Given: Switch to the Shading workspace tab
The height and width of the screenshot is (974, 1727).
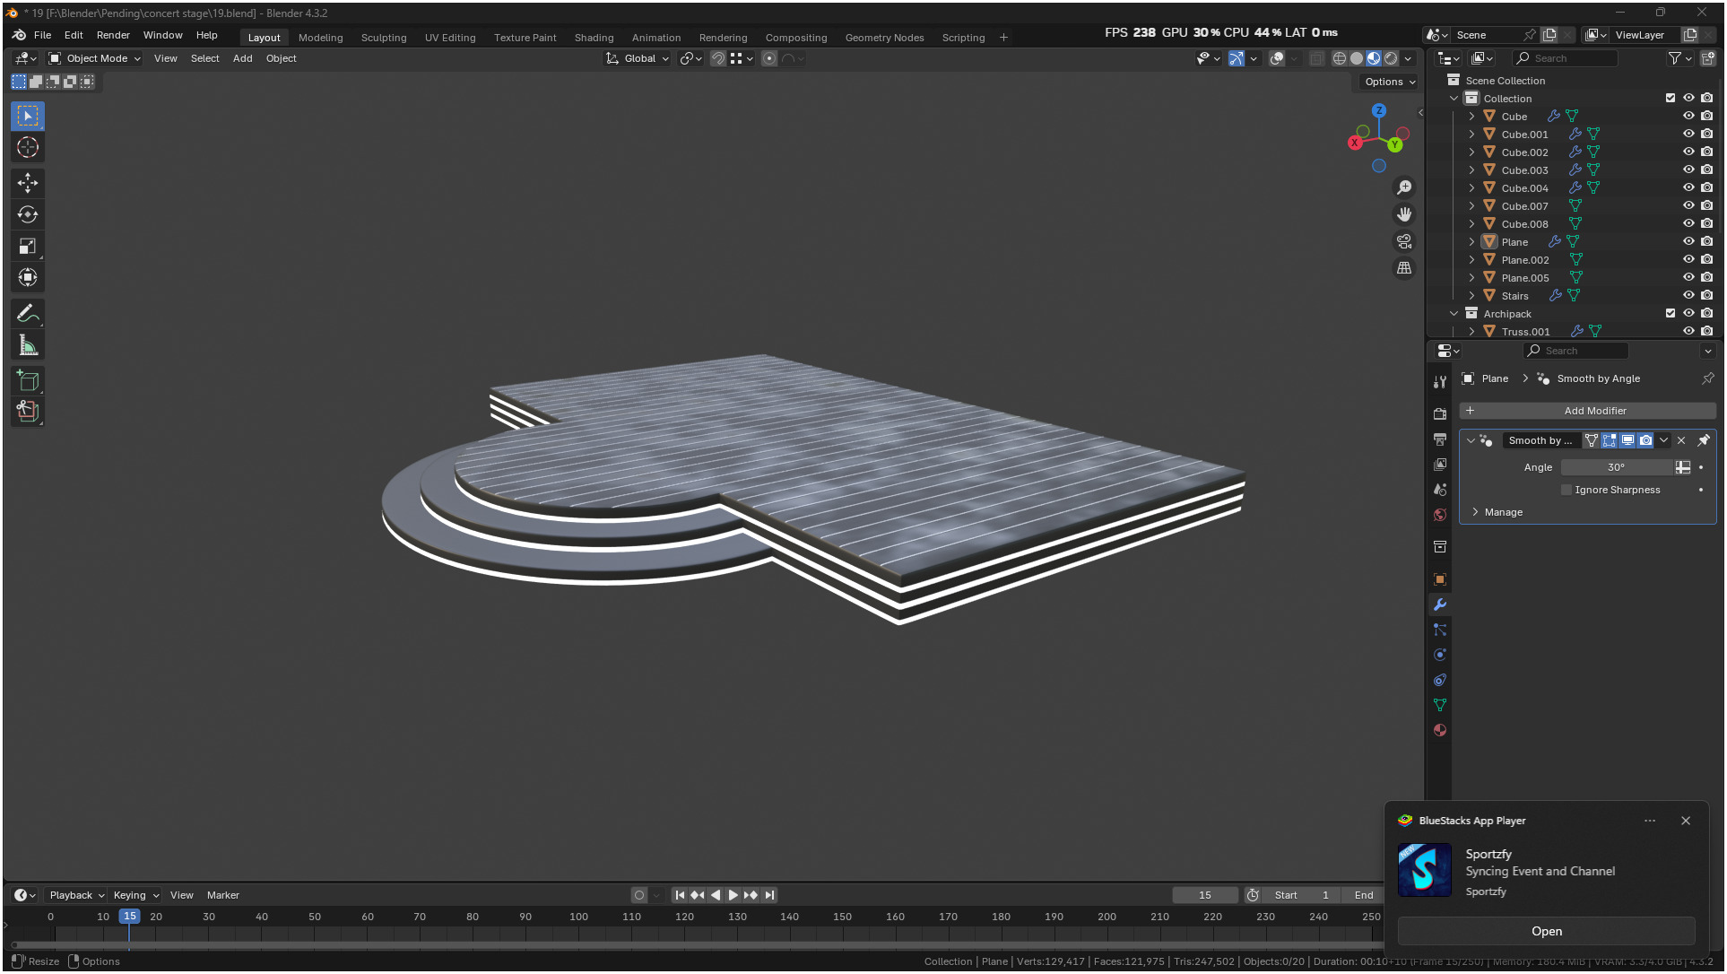Looking at the screenshot, I should [x=594, y=38].
